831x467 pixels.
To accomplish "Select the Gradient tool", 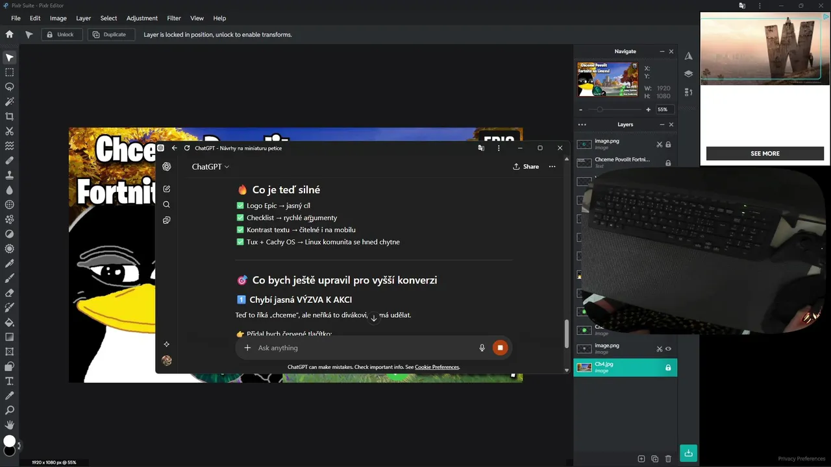I will [10, 337].
